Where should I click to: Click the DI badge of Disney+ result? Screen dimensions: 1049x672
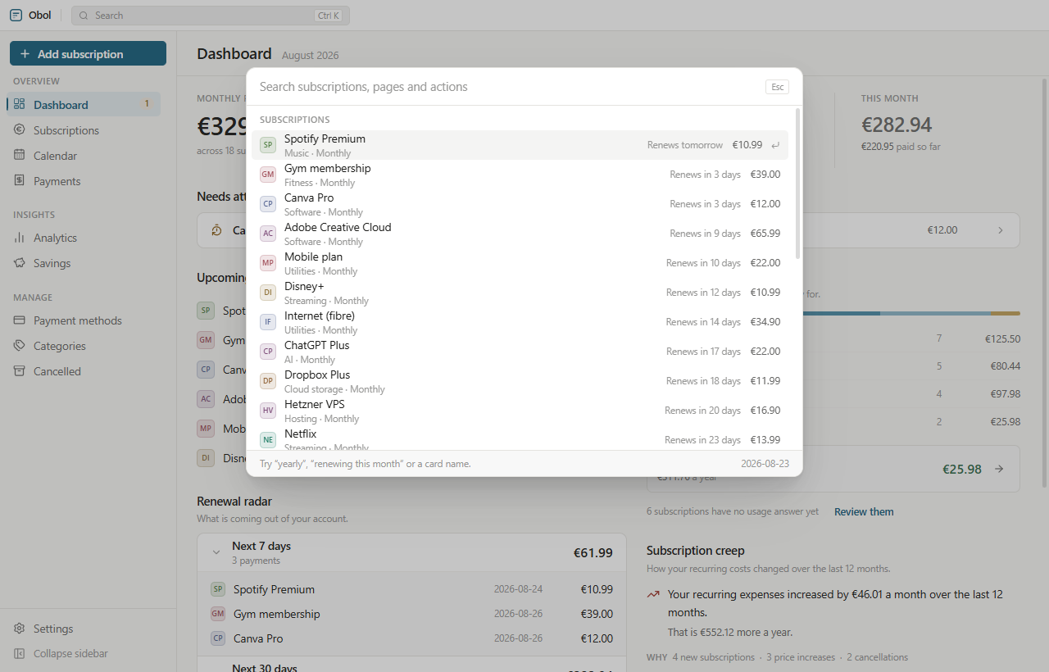268,293
